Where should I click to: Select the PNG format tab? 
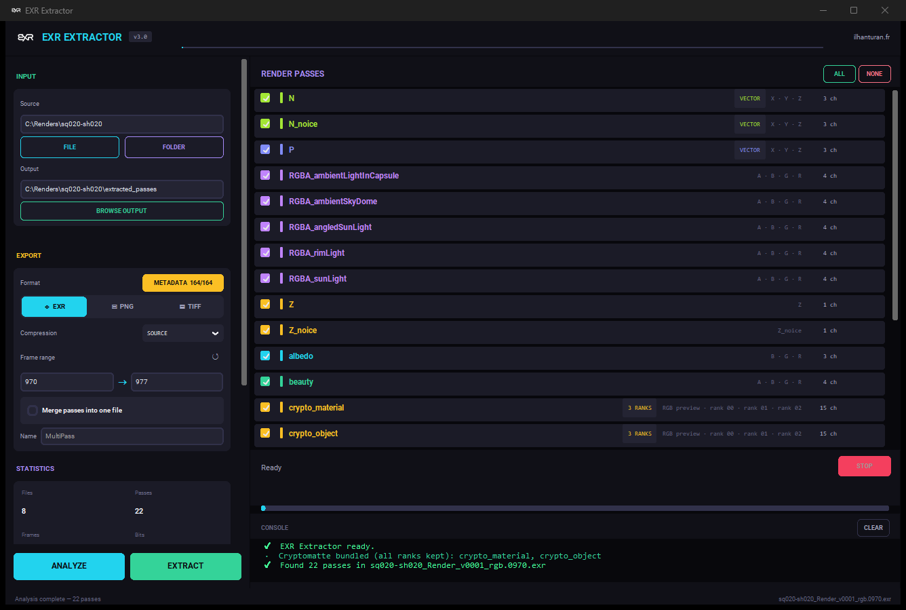[x=122, y=307]
